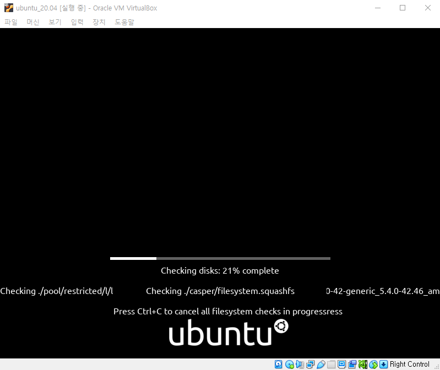This screenshot has width=440, height=370.
Task: Click the ubuntu logo on boot screen
Action: tap(229, 333)
